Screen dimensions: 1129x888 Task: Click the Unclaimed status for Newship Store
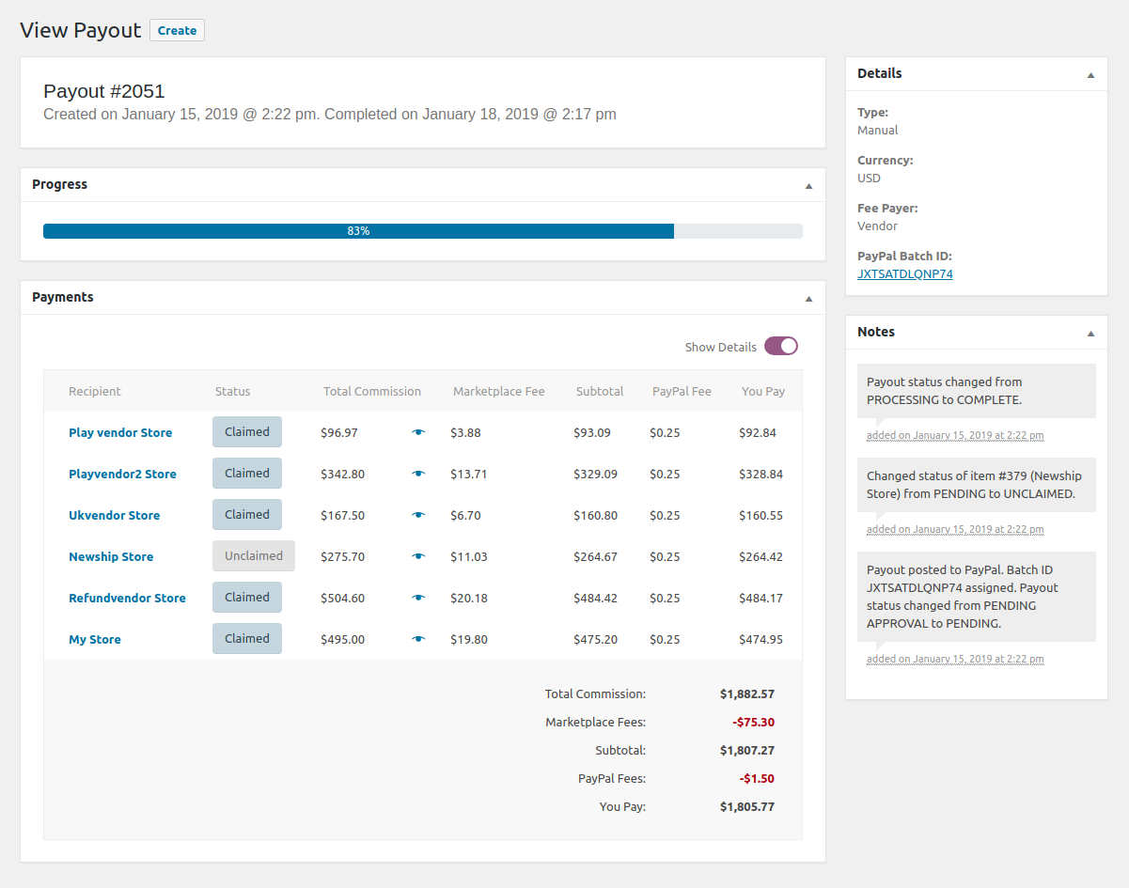click(x=253, y=555)
